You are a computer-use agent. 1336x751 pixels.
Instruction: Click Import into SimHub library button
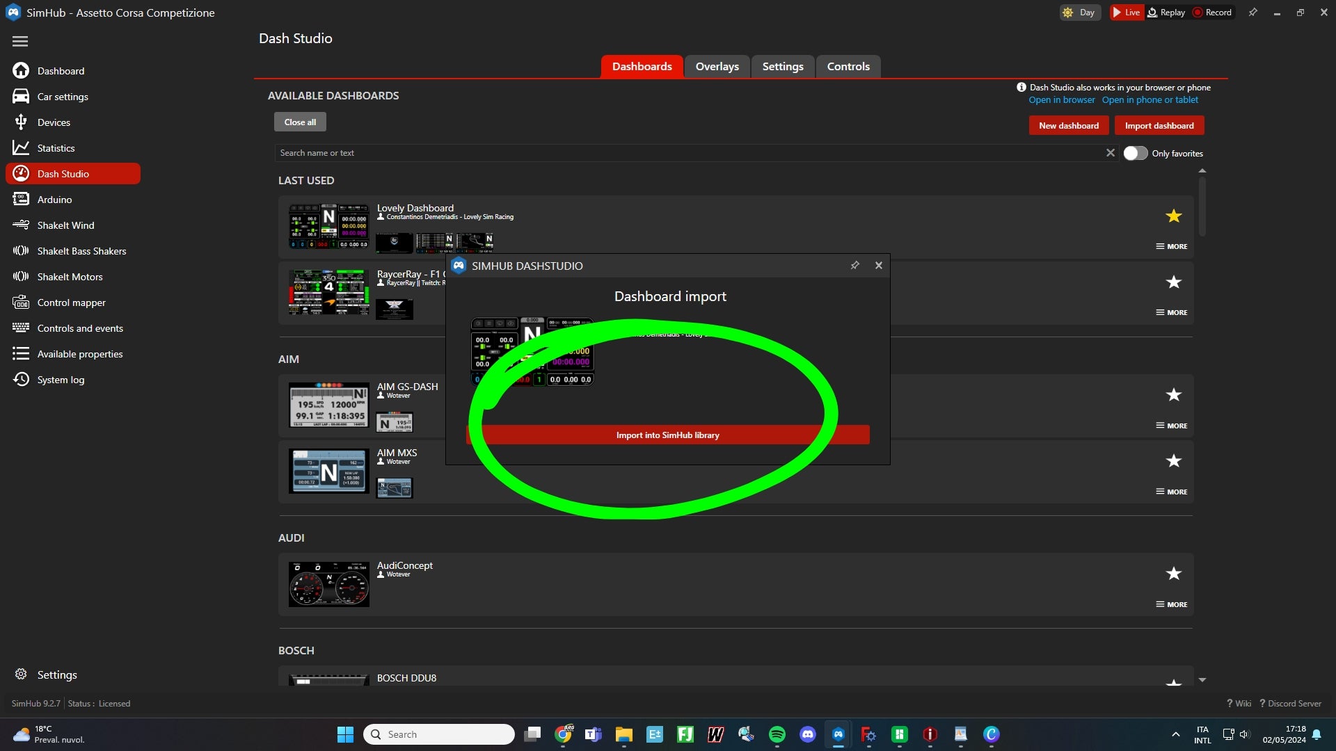[667, 435]
